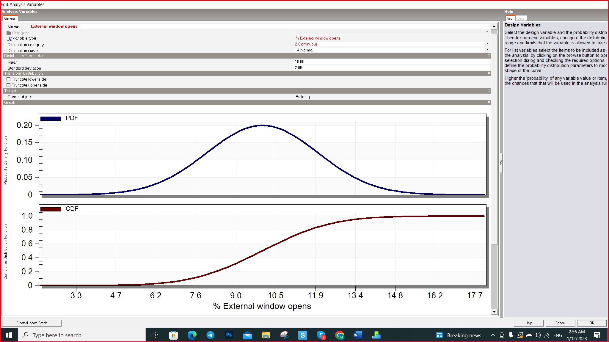The image size is (609, 342).
Task: Show hidden system tray icons
Action: coord(493,335)
